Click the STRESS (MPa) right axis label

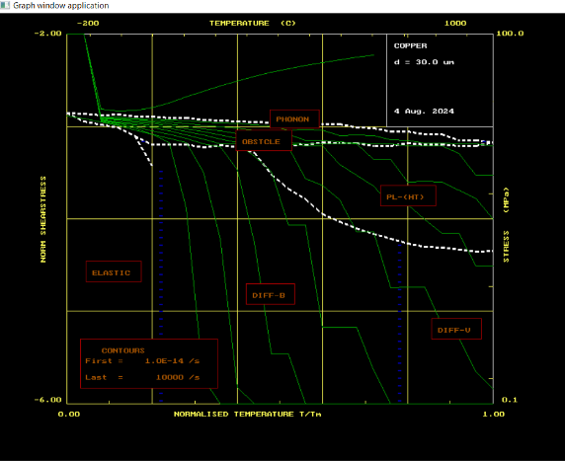(507, 225)
